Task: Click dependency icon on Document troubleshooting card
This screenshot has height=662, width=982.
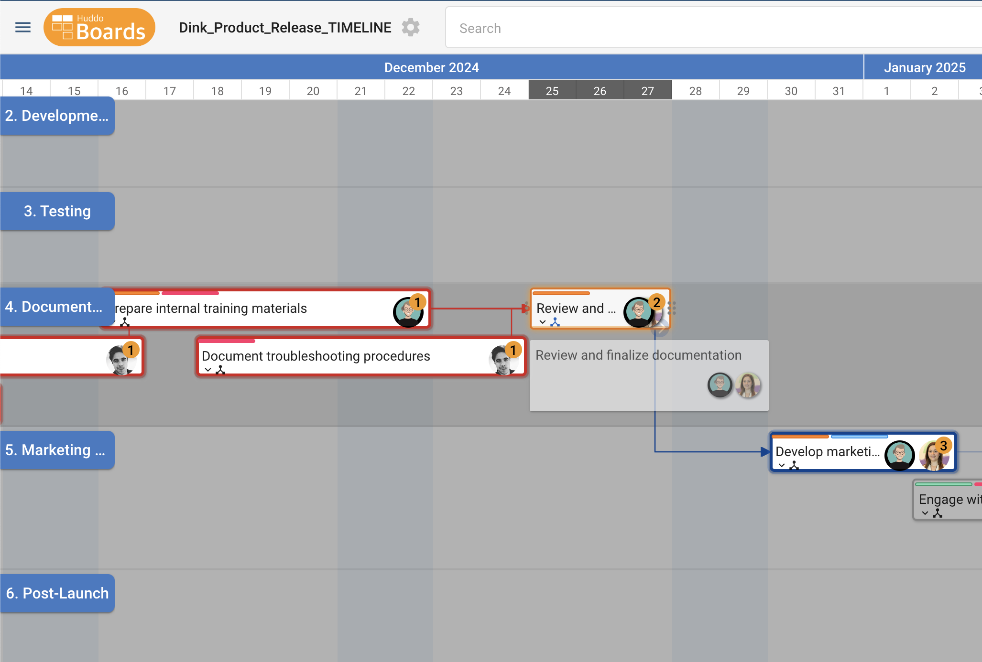Action: point(220,370)
